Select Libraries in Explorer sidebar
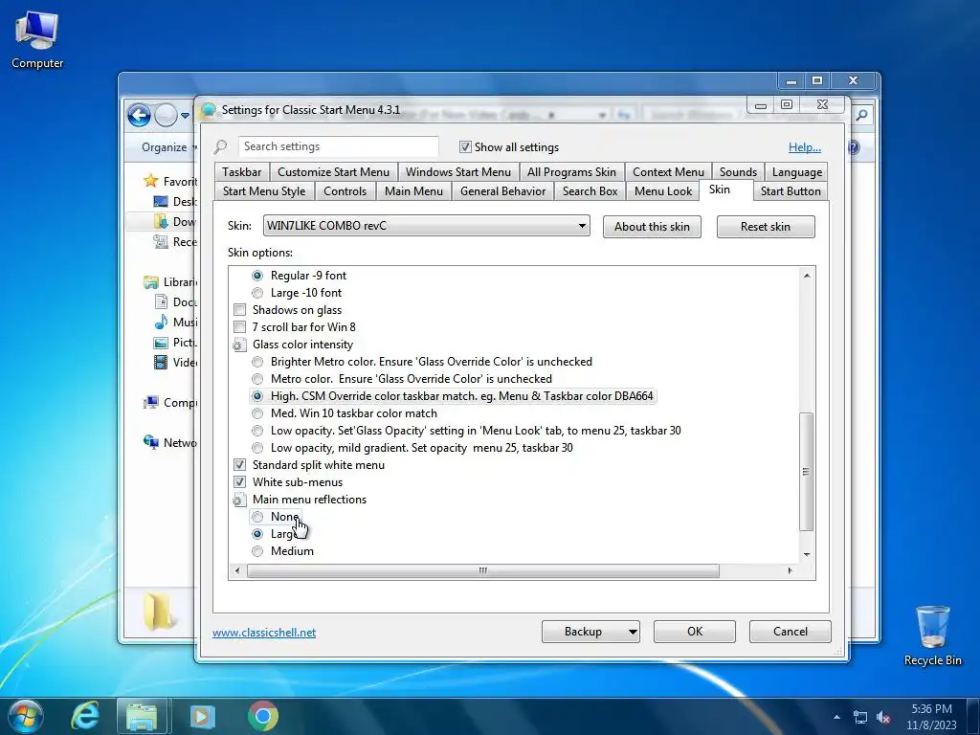980x735 pixels. pyautogui.click(x=170, y=282)
